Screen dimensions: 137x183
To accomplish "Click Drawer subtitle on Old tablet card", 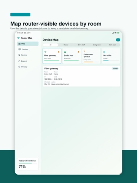I will [x=105, y=59].
